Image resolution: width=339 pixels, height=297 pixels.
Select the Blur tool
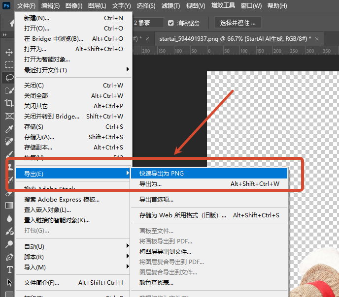click(9, 218)
